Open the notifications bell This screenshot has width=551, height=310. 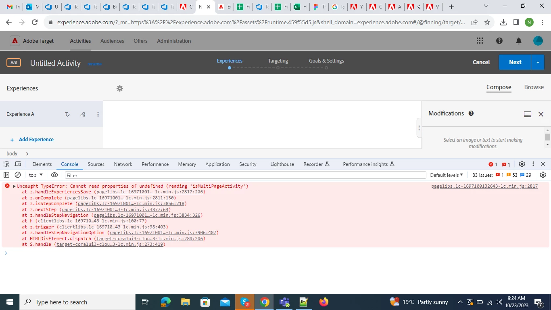(519, 41)
